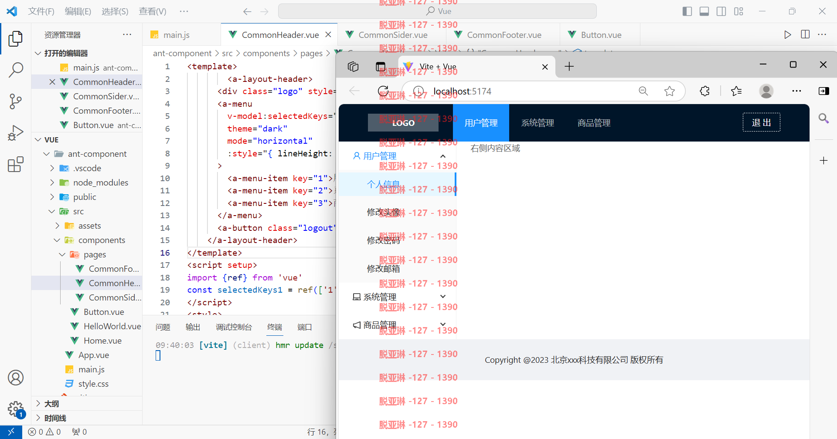This screenshot has height=439, width=837.
Task: Switch to the 调试控制台 panel tab
Action: point(234,327)
